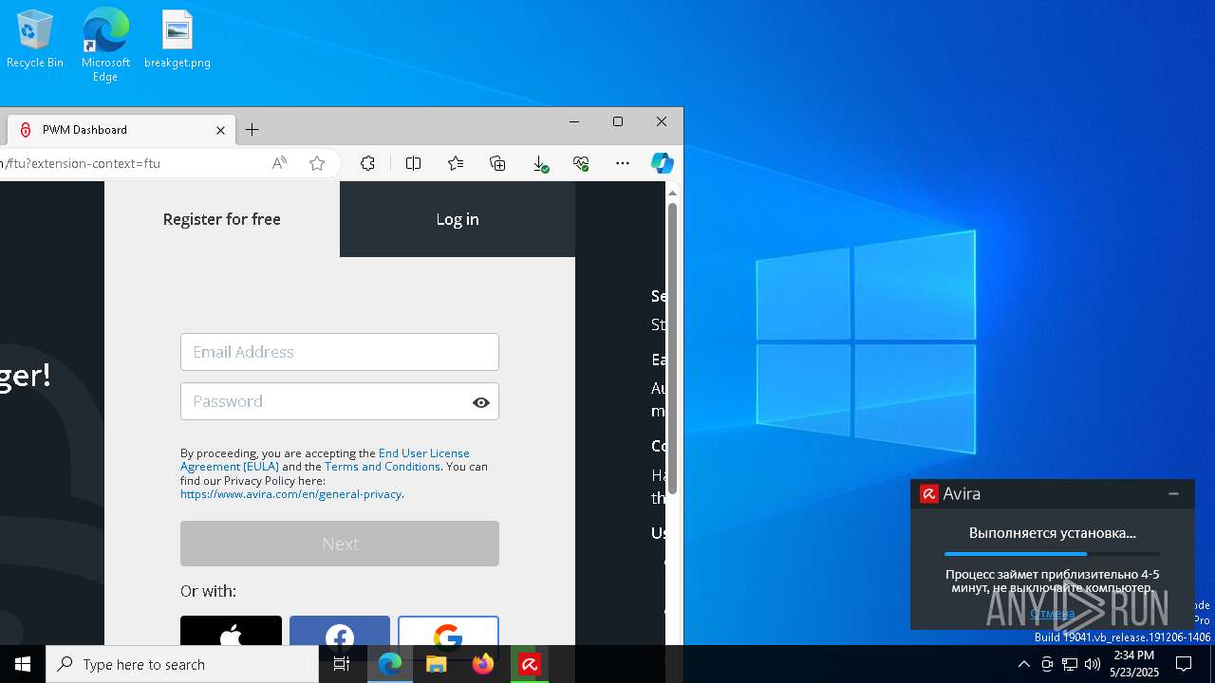This screenshot has height=683, width=1215.
Task: Open a new browser tab
Action: (252, 130)
